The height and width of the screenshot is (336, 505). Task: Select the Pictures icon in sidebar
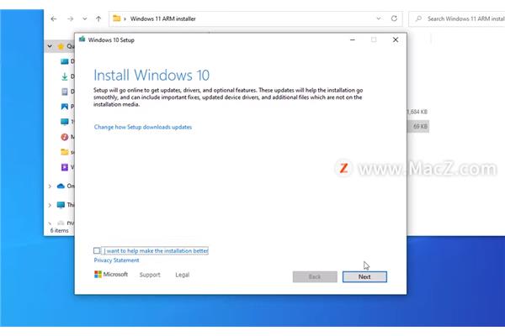coord(65,107)
